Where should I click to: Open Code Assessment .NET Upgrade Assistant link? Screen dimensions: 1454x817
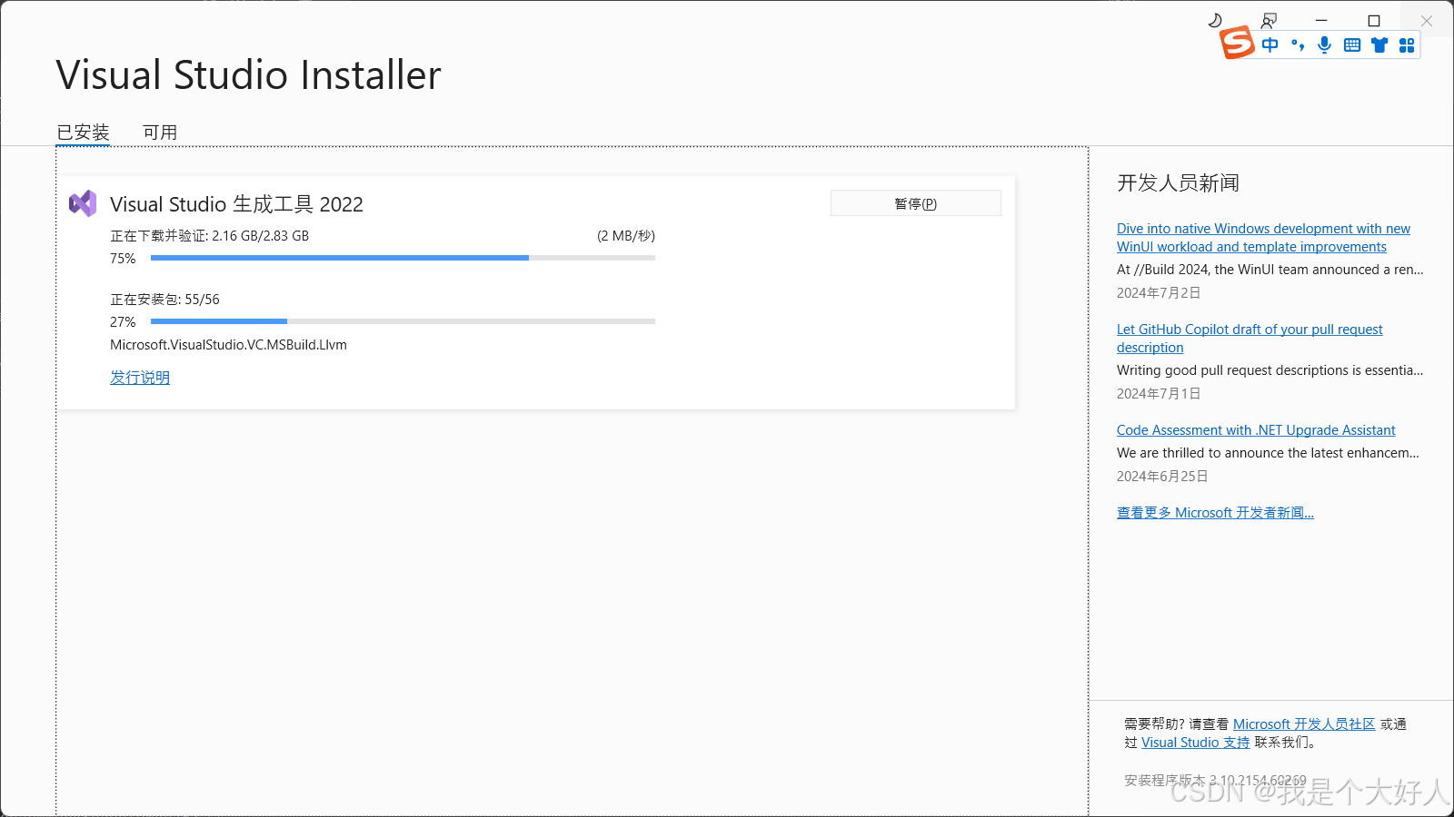click(x=1256, y=430)
